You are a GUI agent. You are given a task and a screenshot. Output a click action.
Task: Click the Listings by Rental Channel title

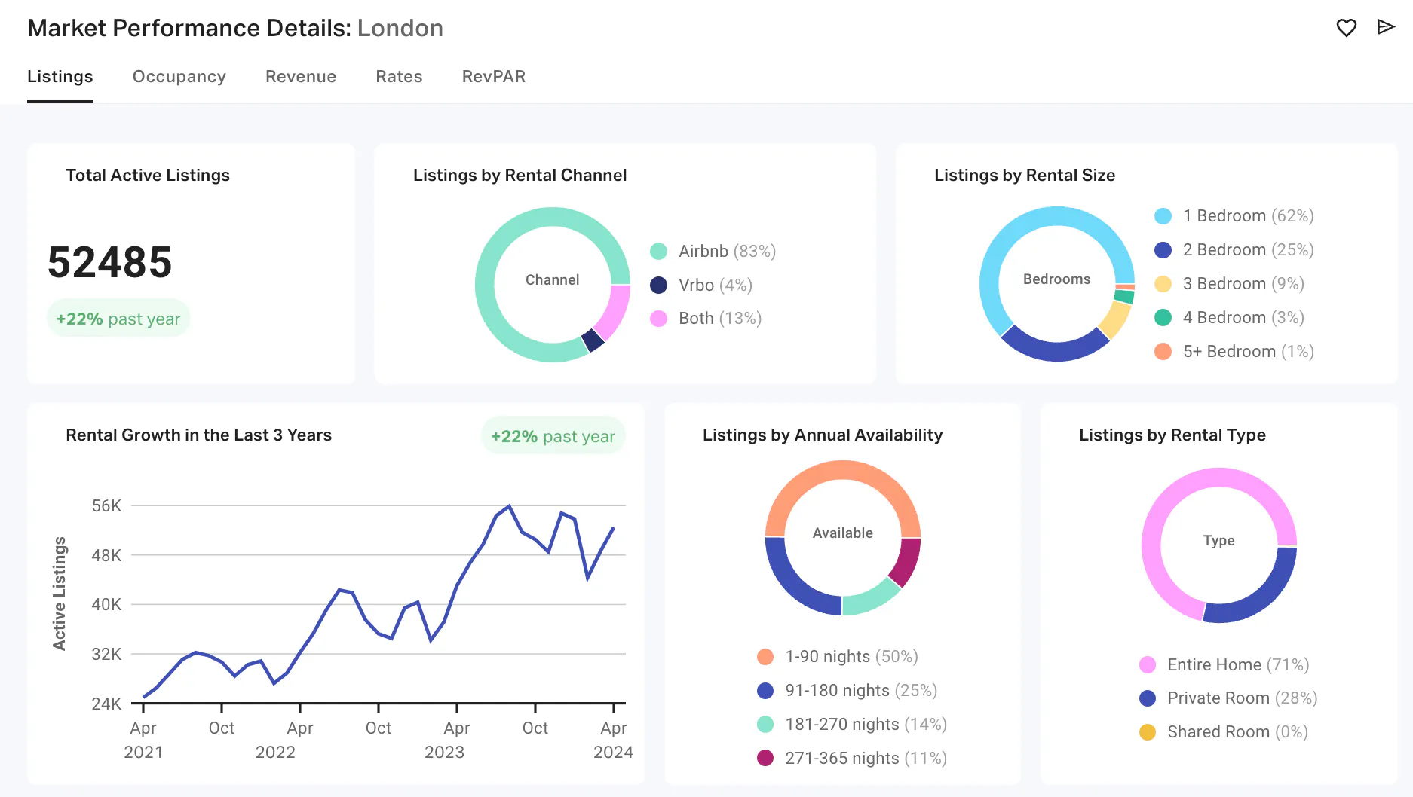pos(520,176)
